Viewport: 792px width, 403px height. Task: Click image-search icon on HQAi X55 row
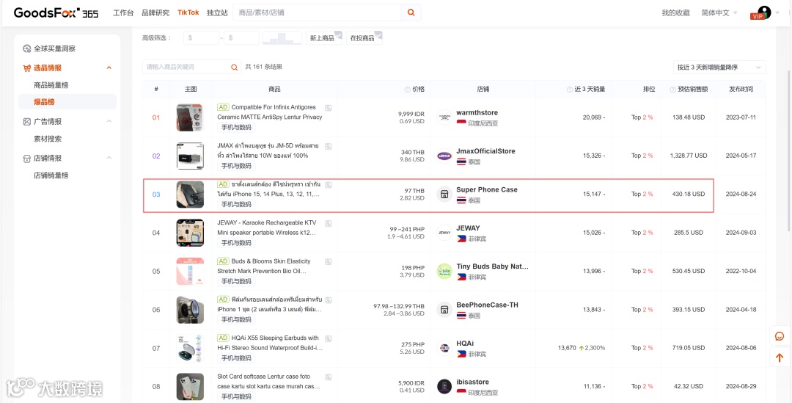pyautogui.click(x=329, y=338)
